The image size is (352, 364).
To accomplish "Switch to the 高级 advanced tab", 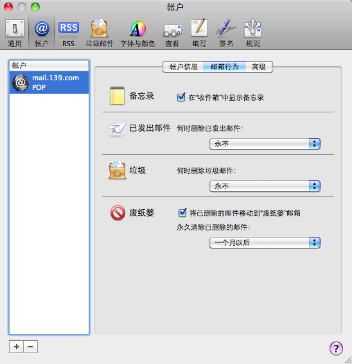I will point(259,67).
